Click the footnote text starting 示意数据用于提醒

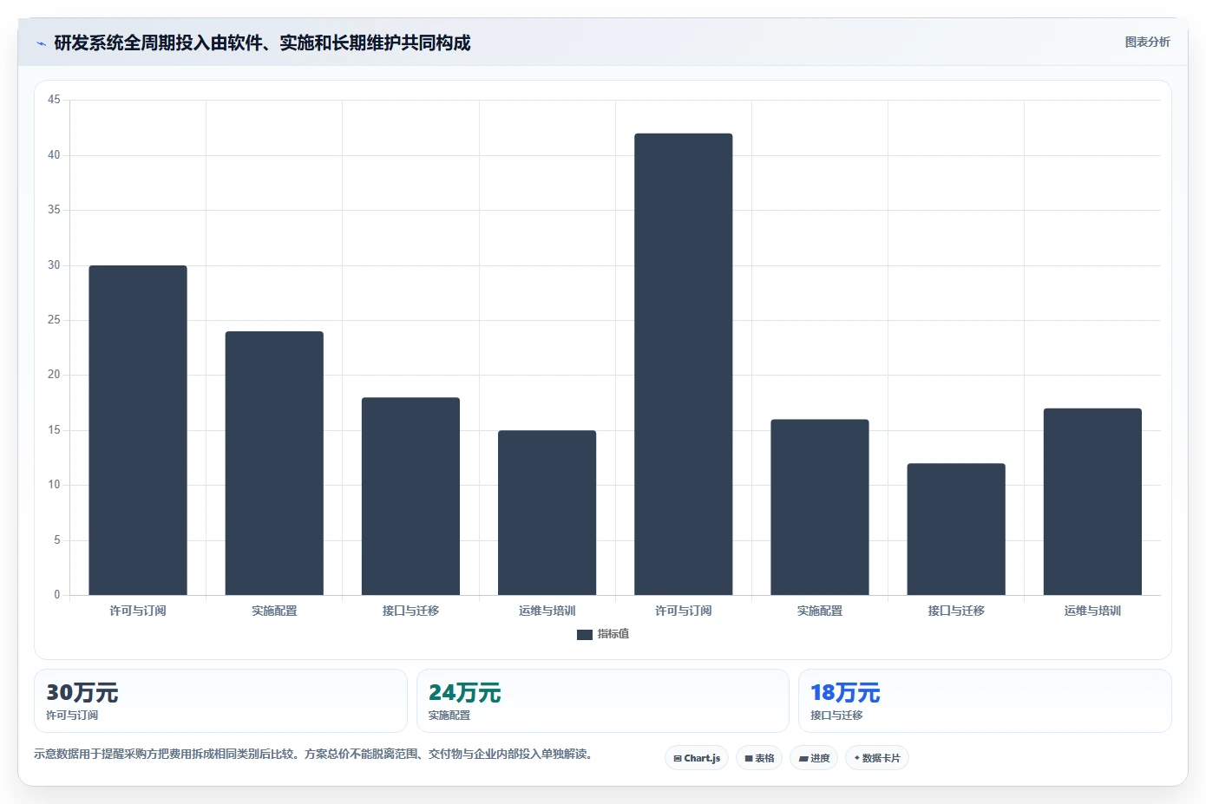tap(315, 754)
